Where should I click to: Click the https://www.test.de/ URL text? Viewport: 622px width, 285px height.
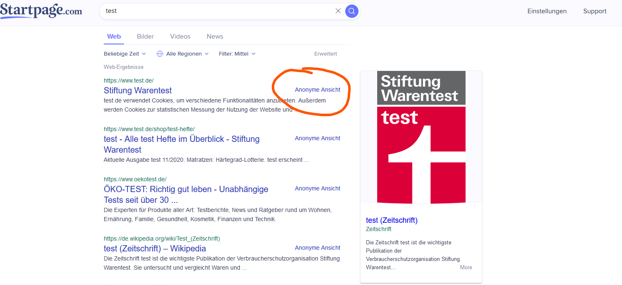(129, 80)
